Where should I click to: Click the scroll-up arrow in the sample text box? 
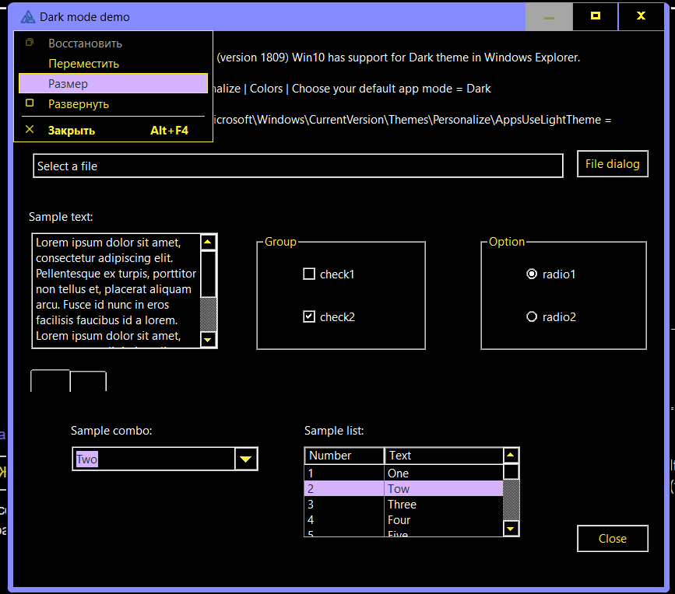pyautogui.click(x=208, y=242)
